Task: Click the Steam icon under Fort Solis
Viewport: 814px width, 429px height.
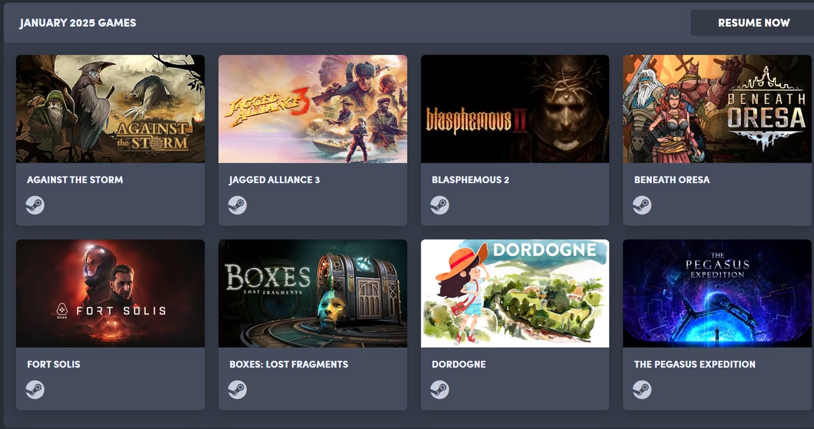Action: click(x=35, y=390)
